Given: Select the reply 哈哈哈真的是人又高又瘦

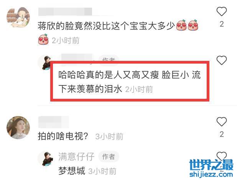Looking at the screenshot, I should pyautogui.click(x=130, y=82).
